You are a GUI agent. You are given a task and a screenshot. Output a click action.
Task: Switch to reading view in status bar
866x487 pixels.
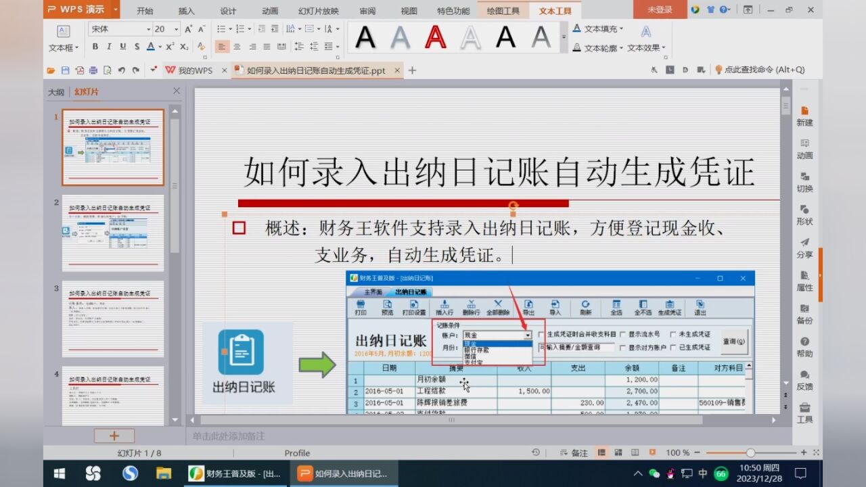coord(635,453)
